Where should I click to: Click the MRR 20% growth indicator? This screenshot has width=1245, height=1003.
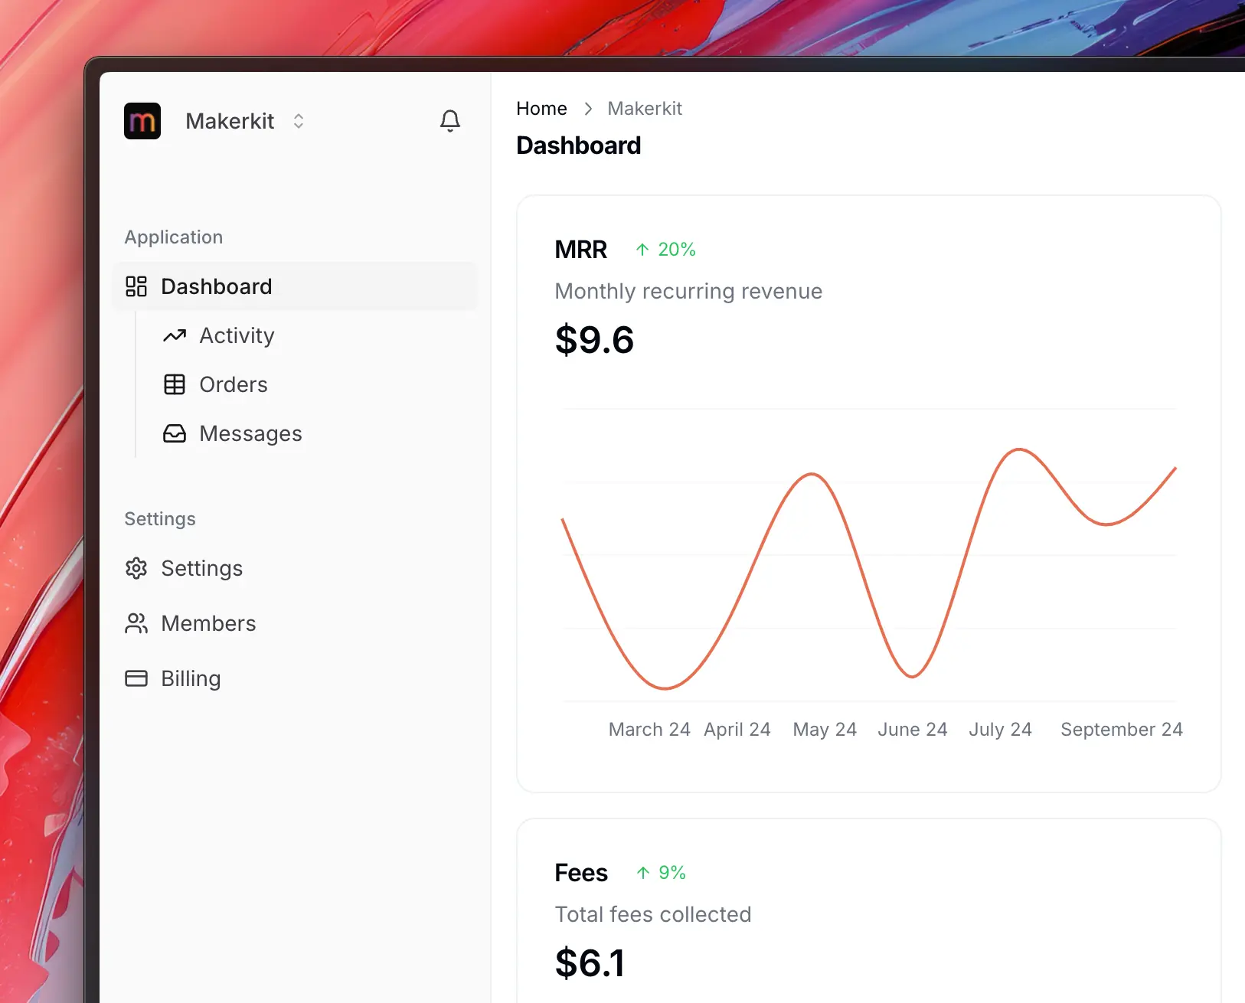[x=665, y=250]
